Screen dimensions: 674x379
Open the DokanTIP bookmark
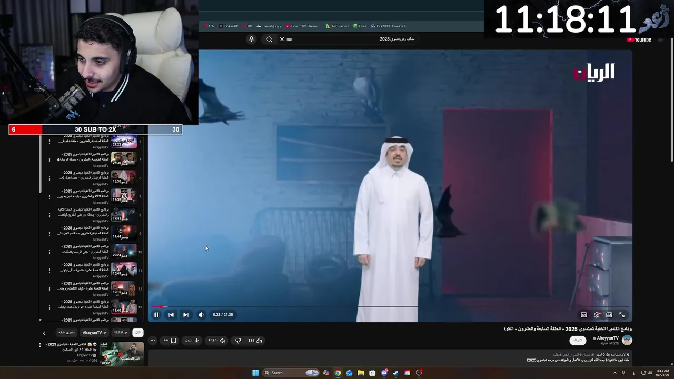[x=229, y=26]
